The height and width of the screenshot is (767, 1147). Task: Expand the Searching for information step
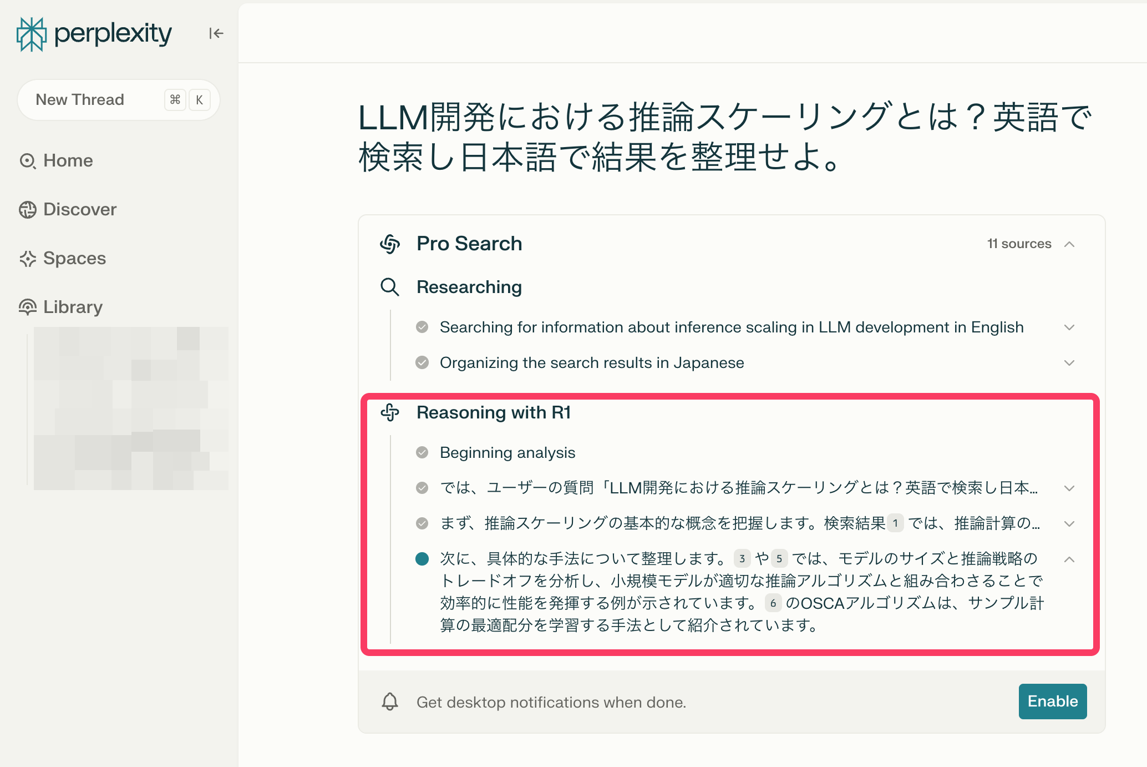click(x=1069, y=327)
